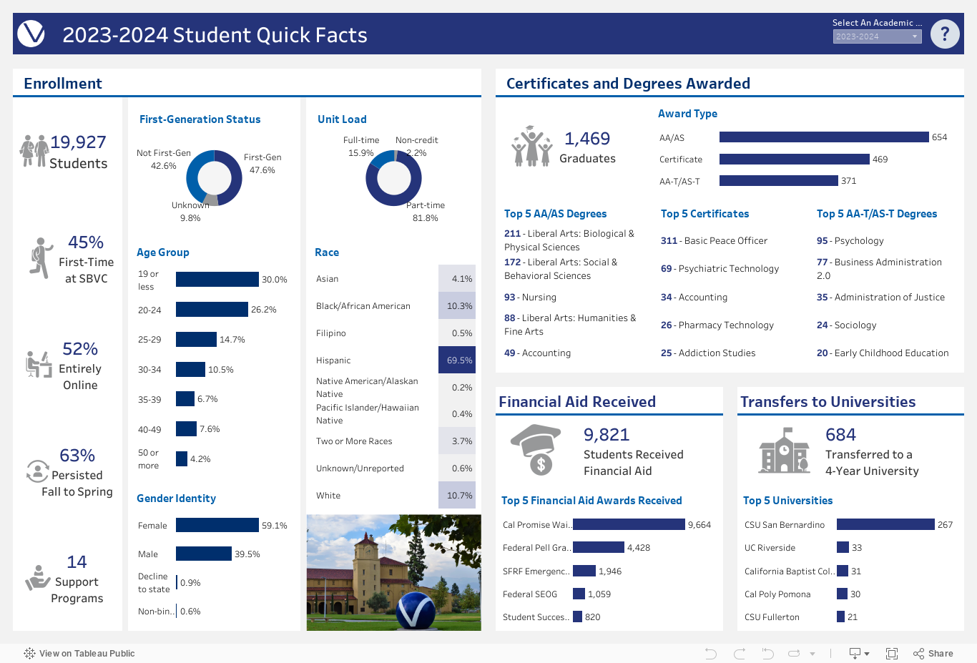The image size is (977, 663).
Task: Open View on Tableau Public link
Action: coord(79,653)
